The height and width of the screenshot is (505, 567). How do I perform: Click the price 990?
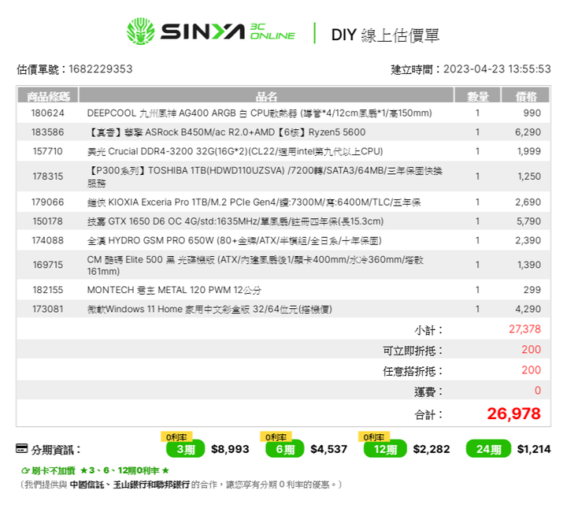[532, 113]
